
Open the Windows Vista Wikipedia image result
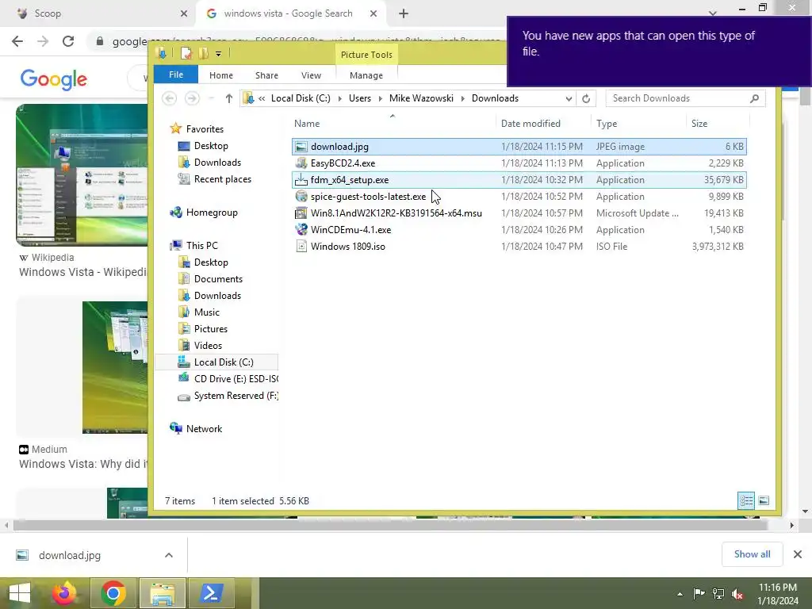[82, 175]
